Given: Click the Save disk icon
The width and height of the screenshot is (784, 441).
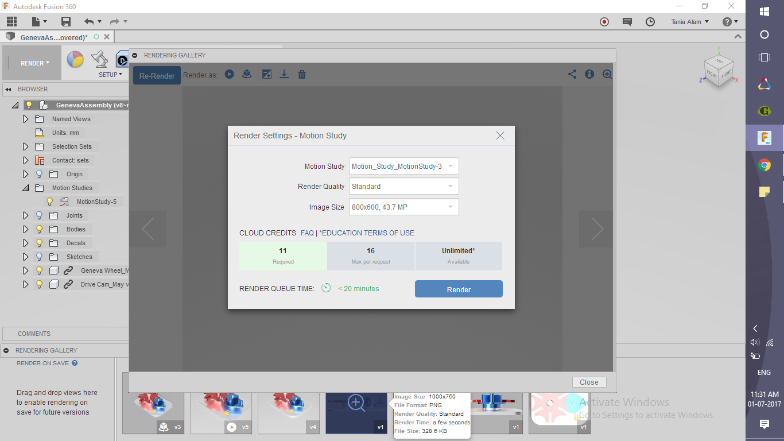Looking at the screenshot, I should pyautogui.click(x=66, y=22).
